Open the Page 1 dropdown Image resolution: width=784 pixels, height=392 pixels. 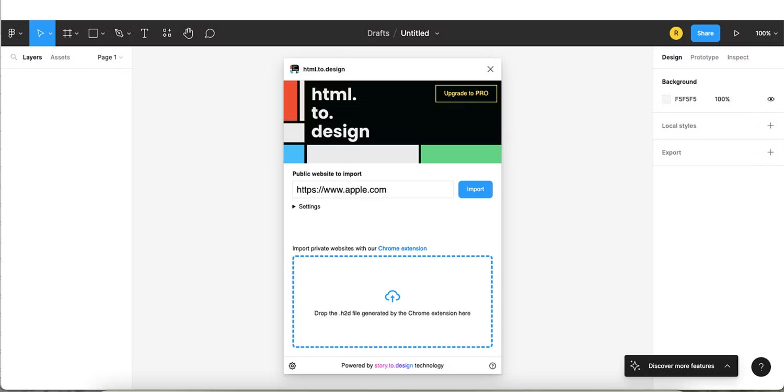110,57
